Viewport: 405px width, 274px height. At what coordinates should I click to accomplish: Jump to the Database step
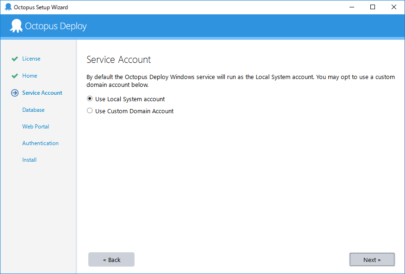coord(33,110)
